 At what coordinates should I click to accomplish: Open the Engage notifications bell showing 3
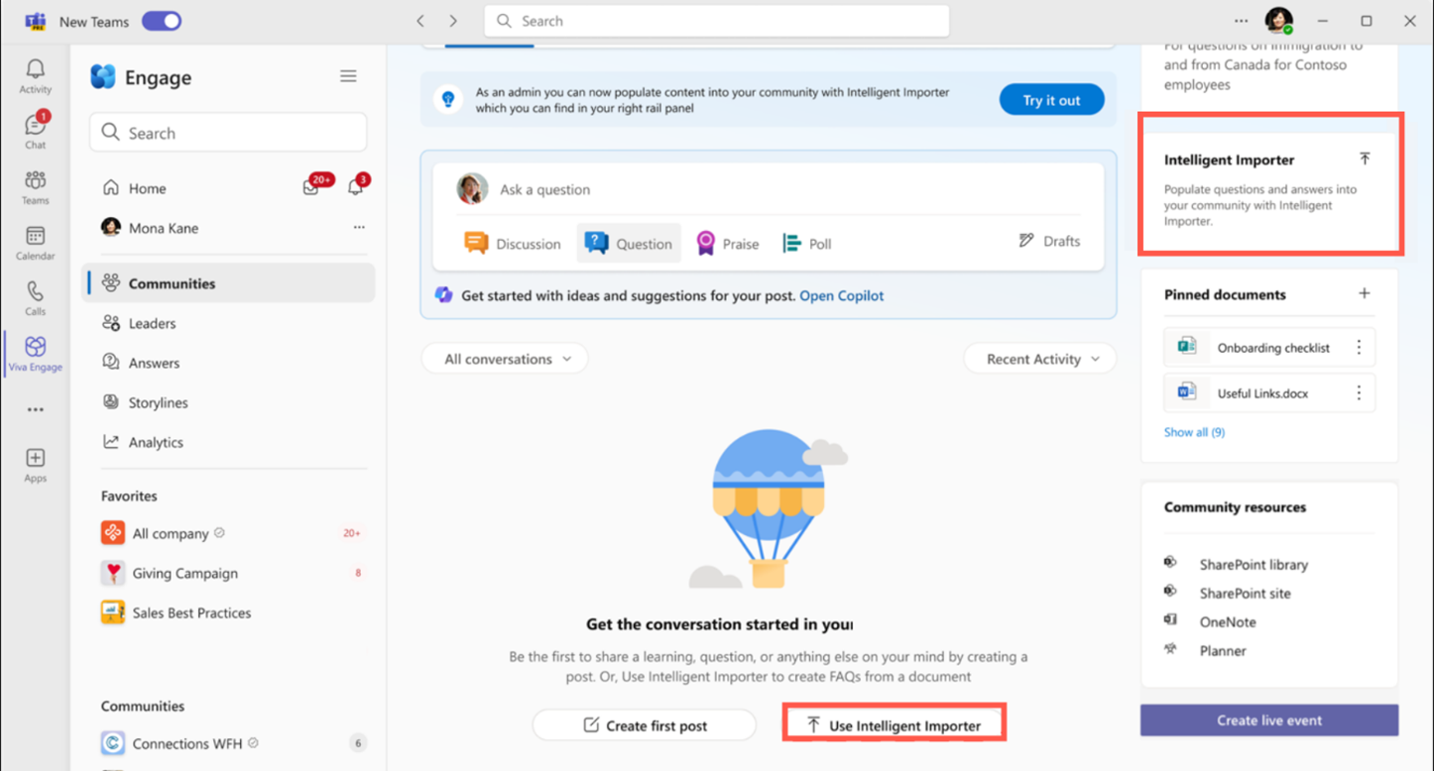tap(355, 187)
